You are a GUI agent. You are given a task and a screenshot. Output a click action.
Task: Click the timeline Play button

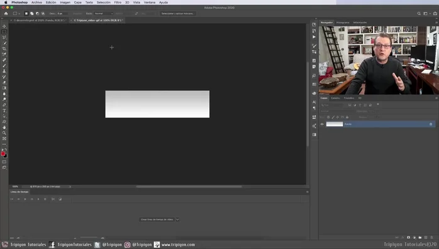(x=25, y=199)
